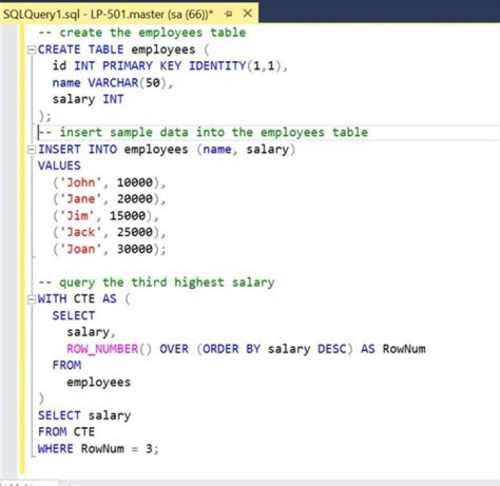This screenshot has width=500, height=486.
Task: Collapse the CREATE TABLE employees block
Action: coord(31,50)
